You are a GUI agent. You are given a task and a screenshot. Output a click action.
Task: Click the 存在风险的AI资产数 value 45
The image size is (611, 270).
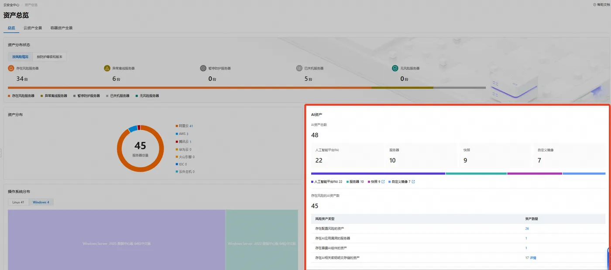point(315,206)
